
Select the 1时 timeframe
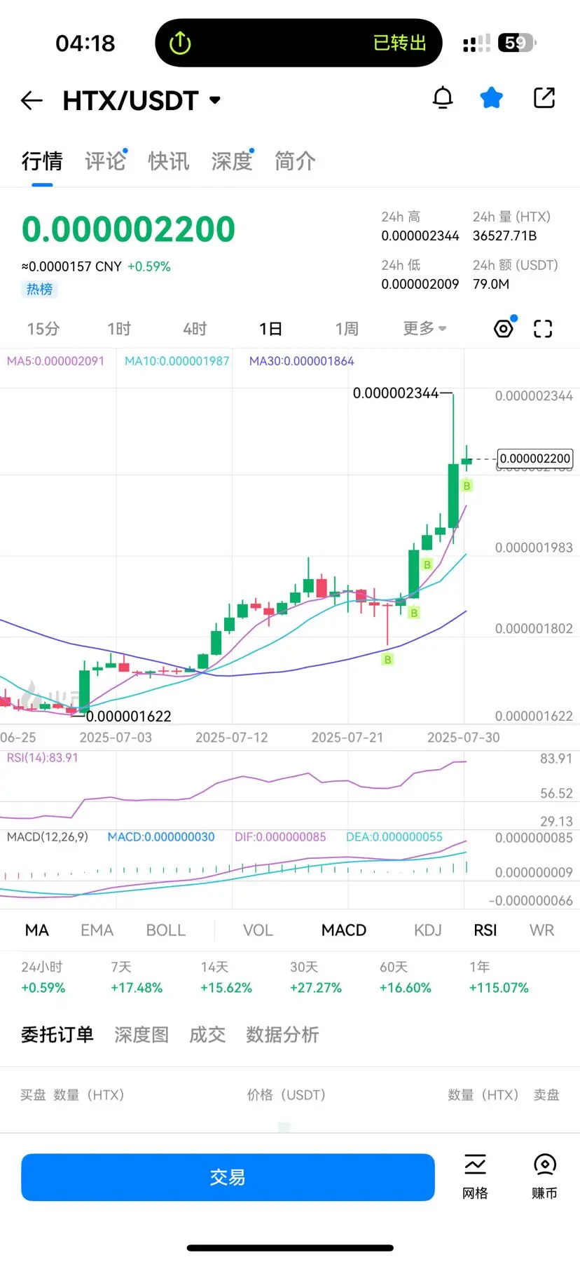tap(119, 329)
